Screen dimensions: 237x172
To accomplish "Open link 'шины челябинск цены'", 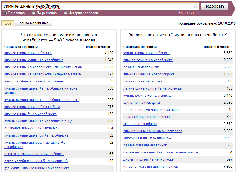I will pos(142,103).
